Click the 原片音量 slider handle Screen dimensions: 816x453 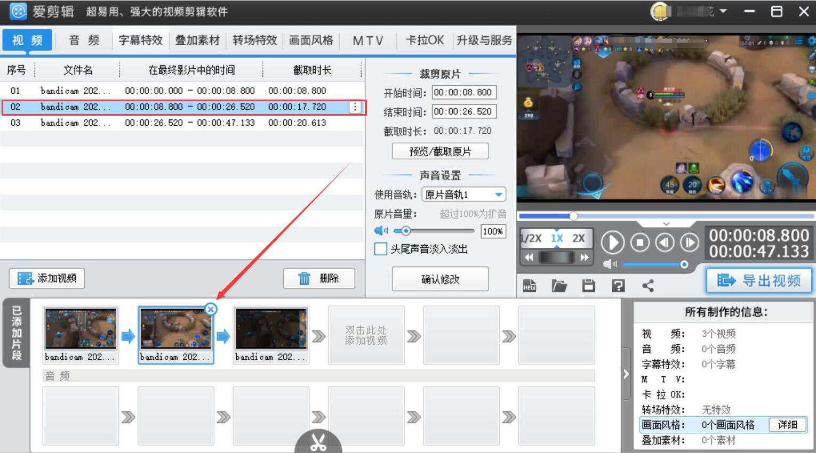pos(406,231)
